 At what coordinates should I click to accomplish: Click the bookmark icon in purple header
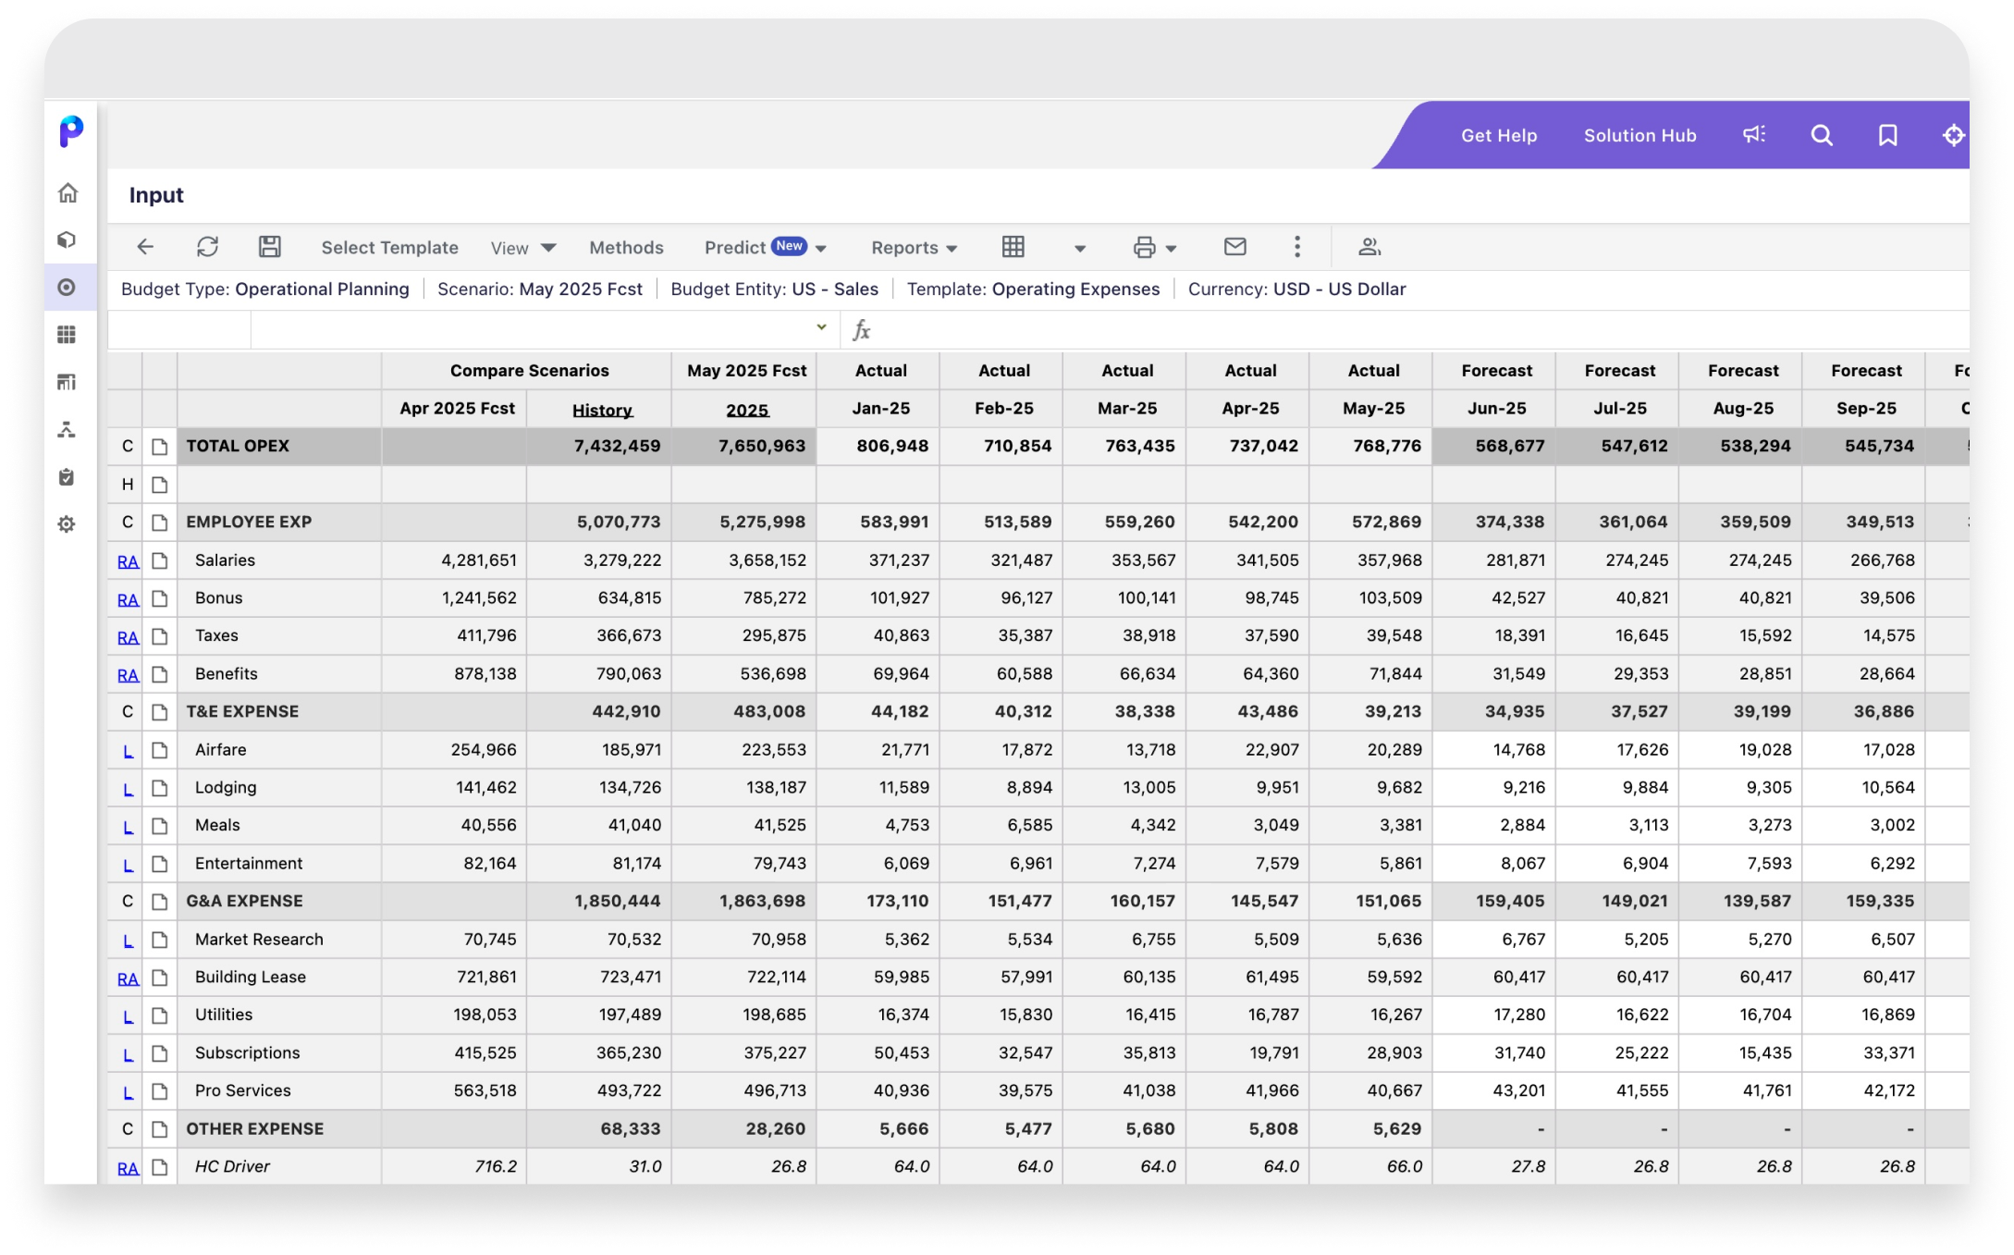(1887, 136)
